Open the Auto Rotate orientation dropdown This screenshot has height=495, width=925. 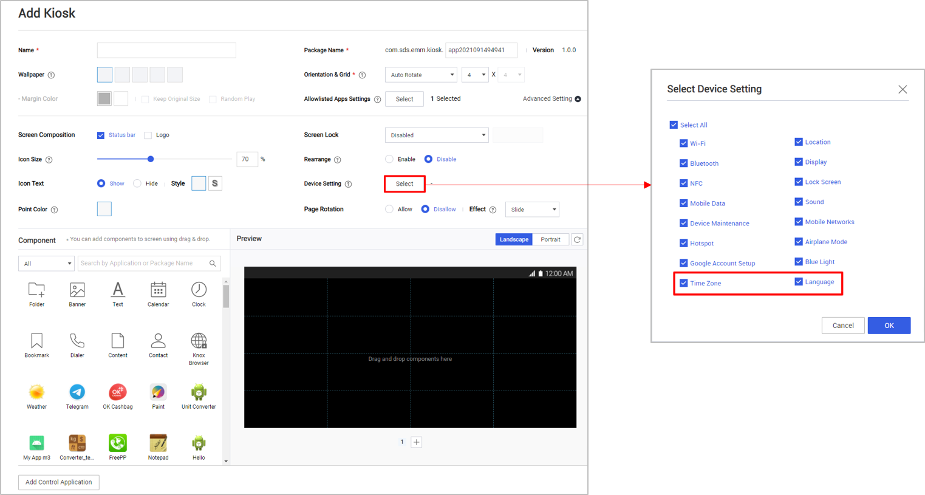[x=421, y=75]
